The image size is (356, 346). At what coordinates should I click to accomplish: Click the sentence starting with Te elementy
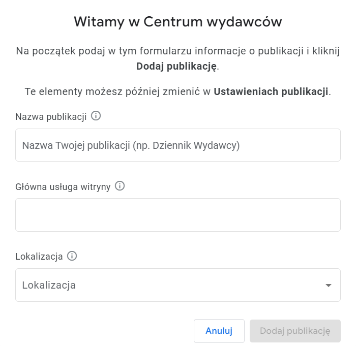pyautogui.click(x=178, y=91)
